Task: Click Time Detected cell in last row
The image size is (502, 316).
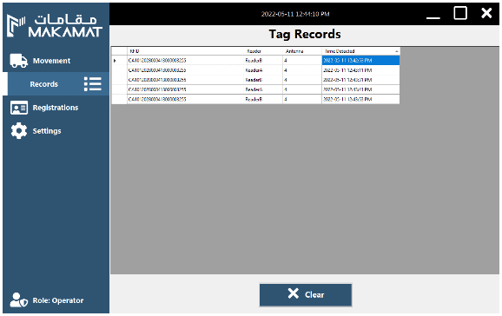Action: (360, 99)
